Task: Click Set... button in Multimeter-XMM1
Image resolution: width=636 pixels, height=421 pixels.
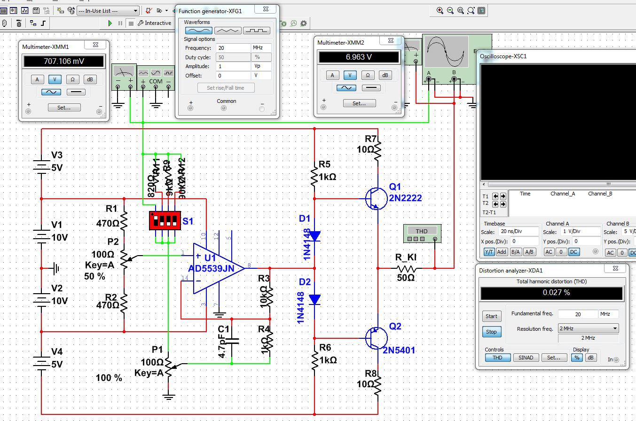Action: pos(64,108)
